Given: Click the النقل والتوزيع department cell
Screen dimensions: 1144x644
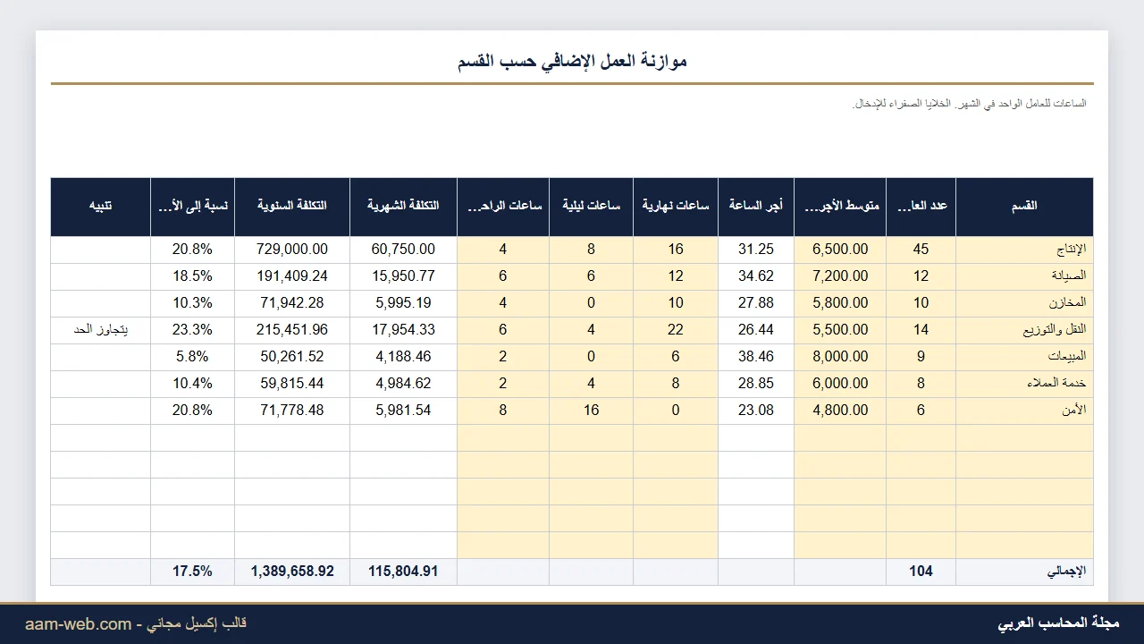Looking at the screenshot, I should click(x=1024, y=330).
